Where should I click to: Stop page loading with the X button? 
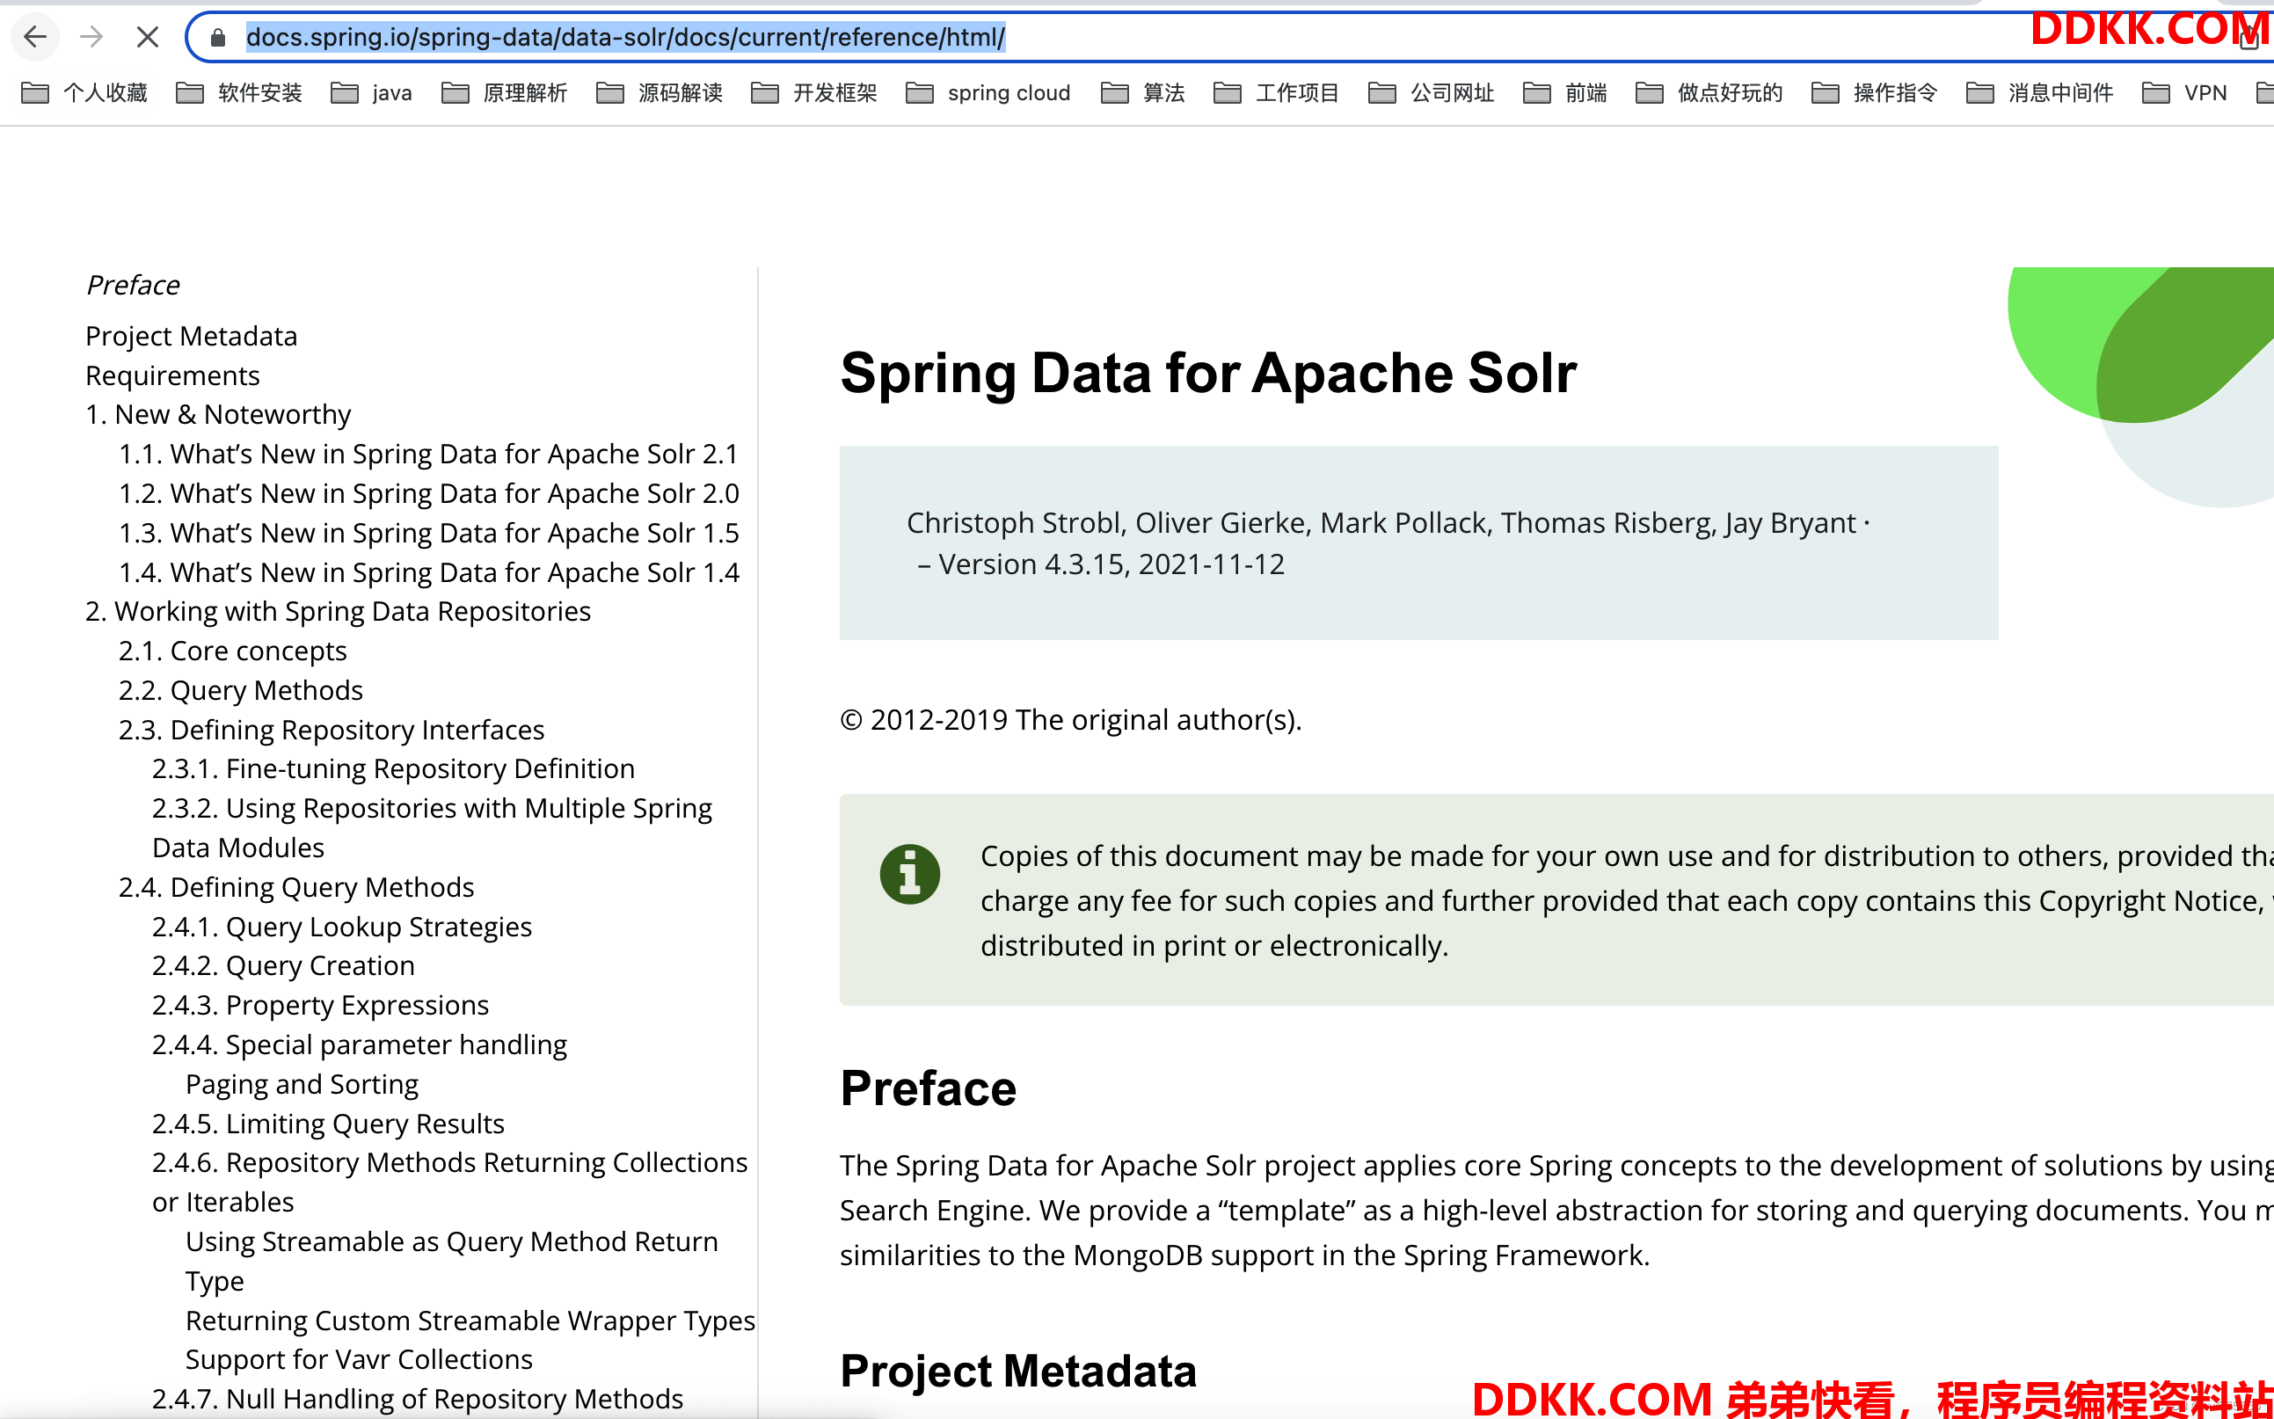point(148,38)
